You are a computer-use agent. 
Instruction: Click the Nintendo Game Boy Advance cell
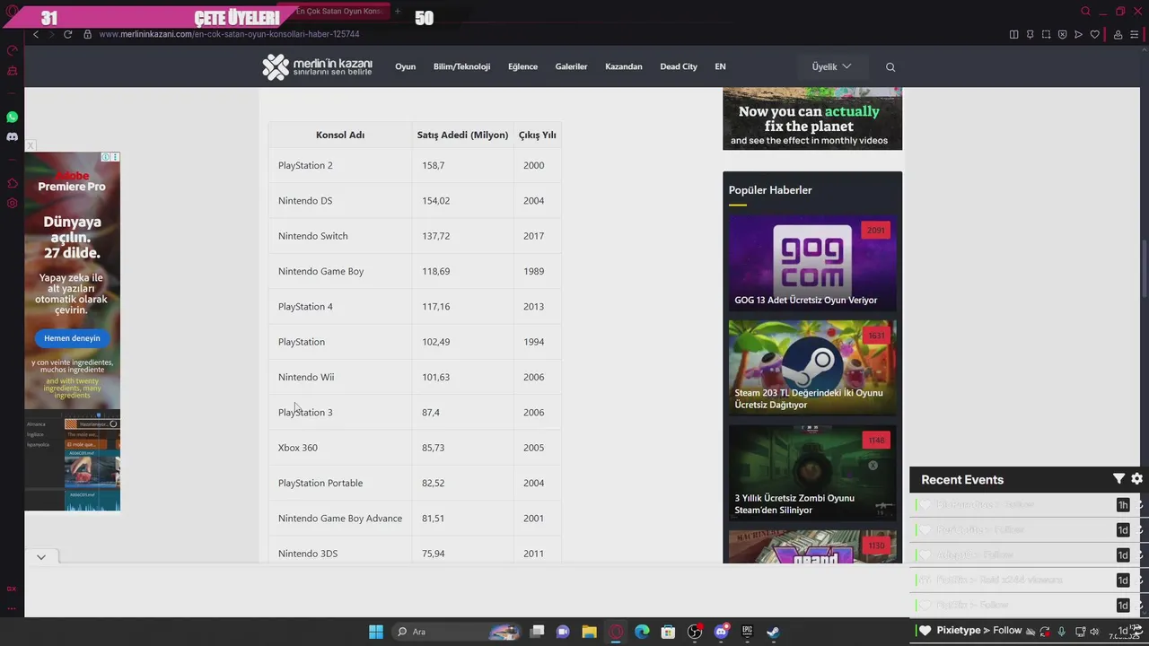[x=340, y=518]
